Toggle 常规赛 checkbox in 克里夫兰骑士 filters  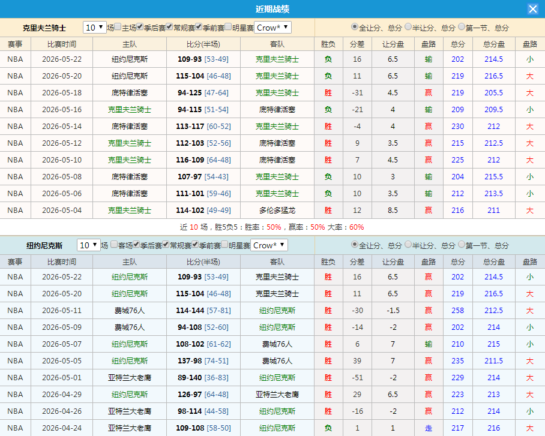[169, 27]
